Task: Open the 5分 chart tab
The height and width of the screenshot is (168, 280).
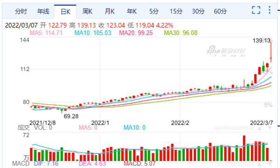Action: tap(154, 12)
